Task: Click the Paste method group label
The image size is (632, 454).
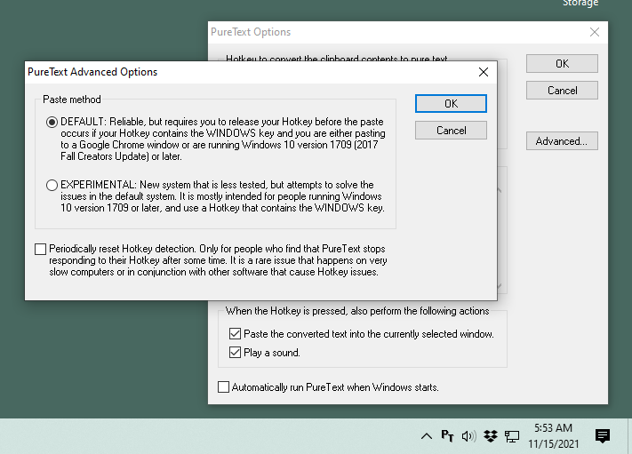Action: coord(72,100)
